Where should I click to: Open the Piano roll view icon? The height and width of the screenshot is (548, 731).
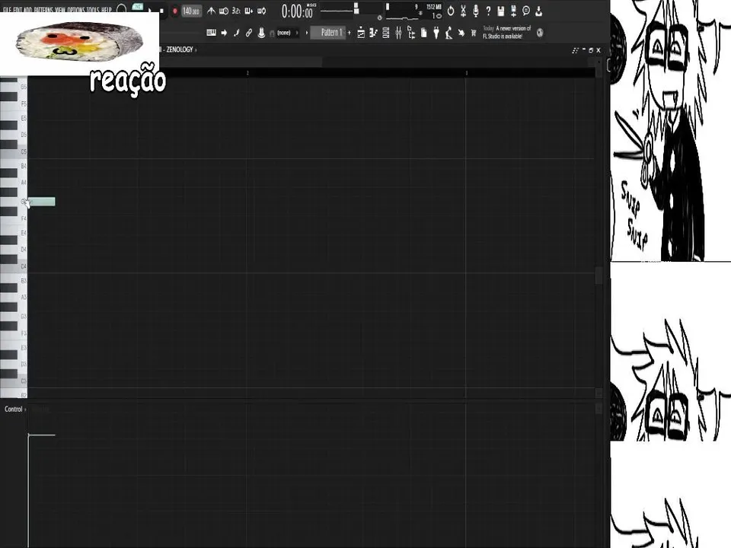[x=373, y=33]
